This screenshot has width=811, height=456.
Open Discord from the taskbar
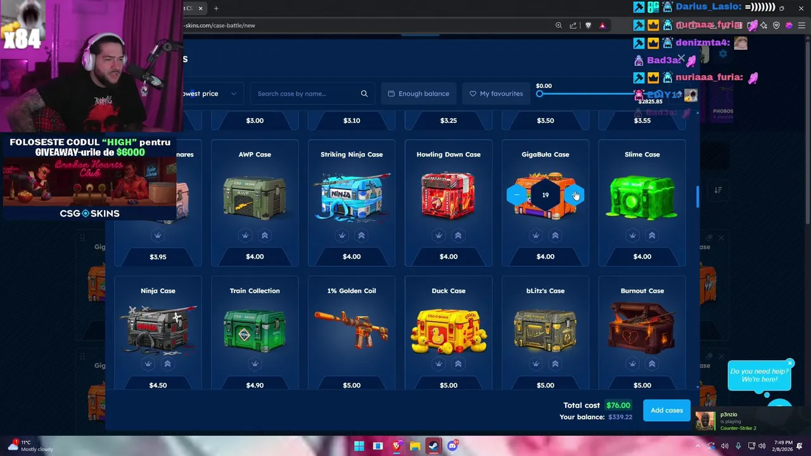coord(452,446)
